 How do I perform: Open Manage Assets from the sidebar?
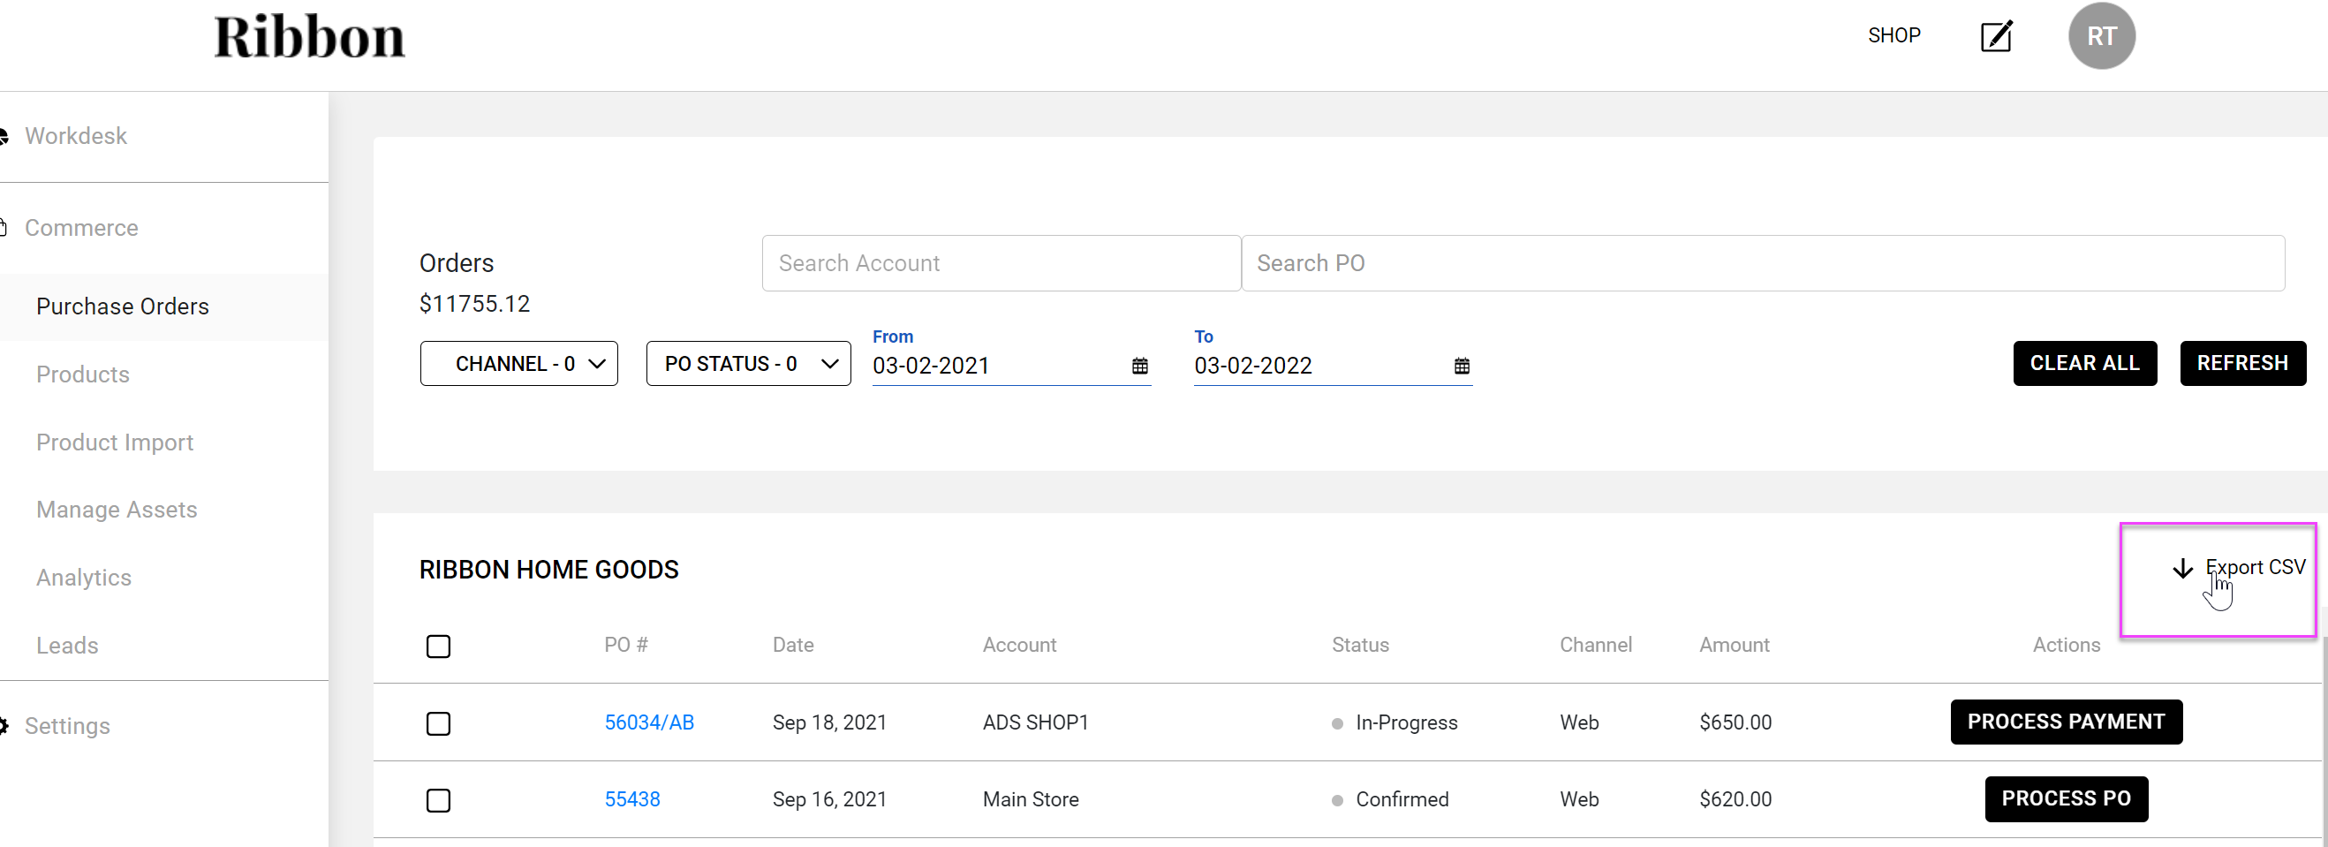pyautogui.click(x=117, y=510)
